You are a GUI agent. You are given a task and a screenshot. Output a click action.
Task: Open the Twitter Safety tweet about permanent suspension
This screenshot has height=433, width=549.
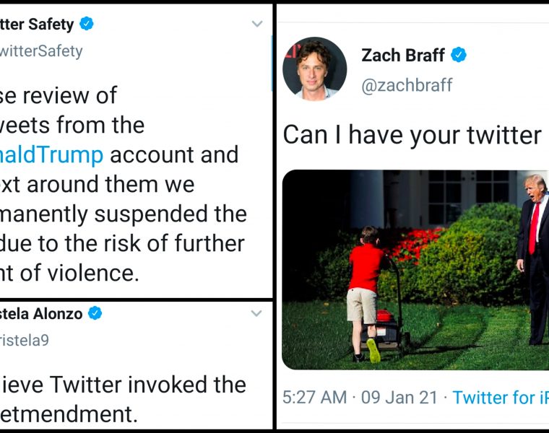[x=123, y=184]
